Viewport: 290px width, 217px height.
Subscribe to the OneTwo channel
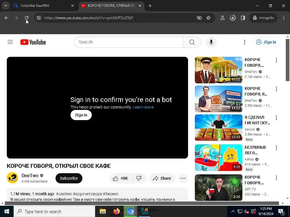coord(69,178)
